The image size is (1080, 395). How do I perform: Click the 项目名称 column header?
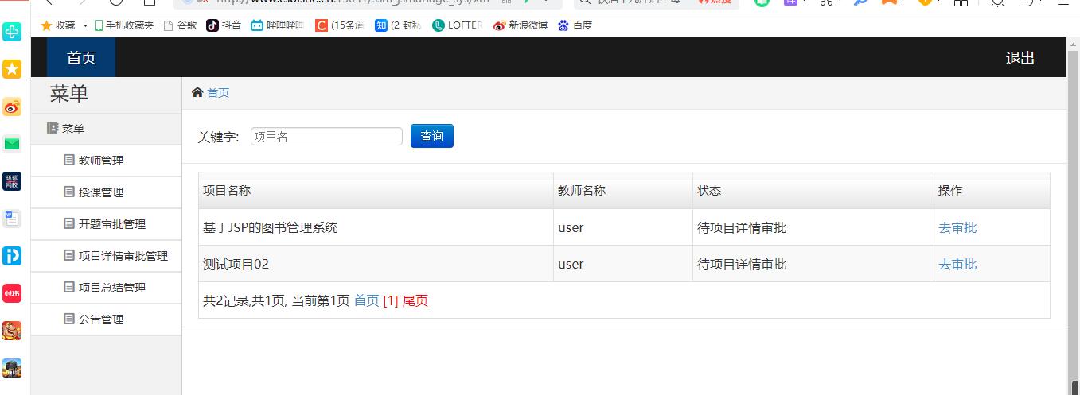376,191
